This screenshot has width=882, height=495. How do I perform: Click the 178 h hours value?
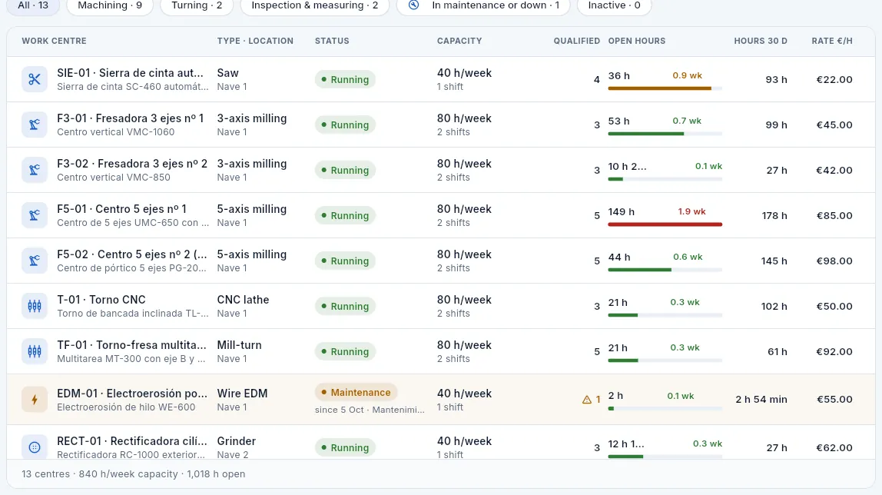tap(774, 215)
